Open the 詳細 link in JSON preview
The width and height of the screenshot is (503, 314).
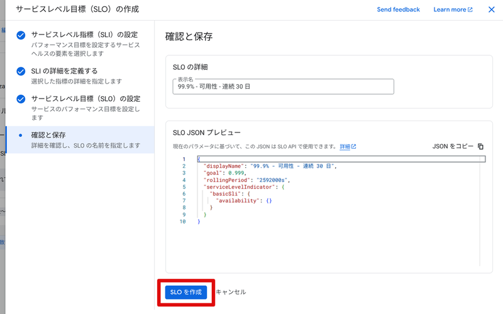(x=348, y=146)
